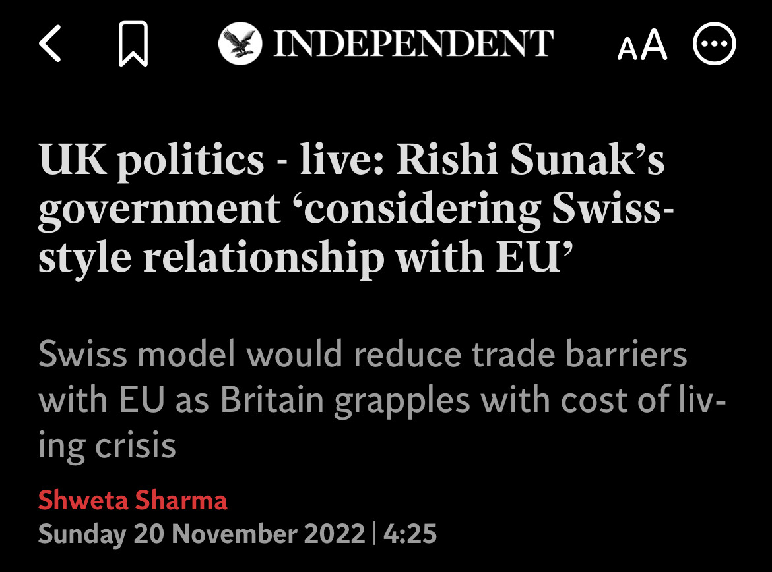Click the Independent eagle logo
772x572 pixels.
240,44
